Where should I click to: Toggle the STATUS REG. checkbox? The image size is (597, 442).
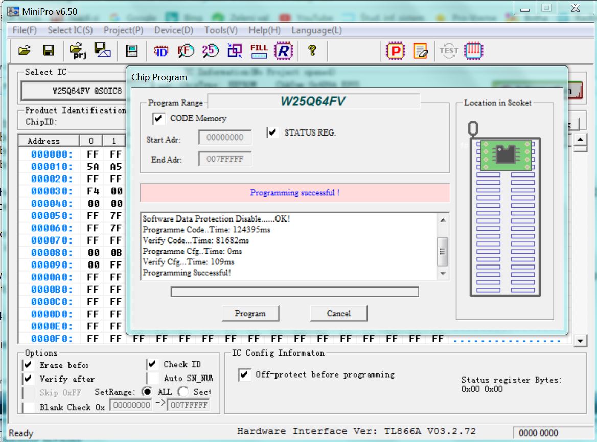(272, 132)
